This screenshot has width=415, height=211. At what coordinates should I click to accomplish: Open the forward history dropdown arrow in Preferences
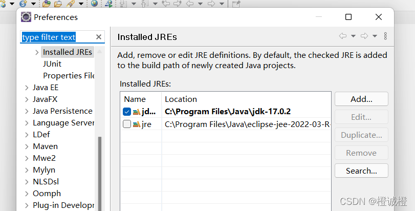(375, 36)
